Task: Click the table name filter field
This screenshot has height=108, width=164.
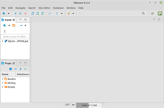Action: point(15,36)
